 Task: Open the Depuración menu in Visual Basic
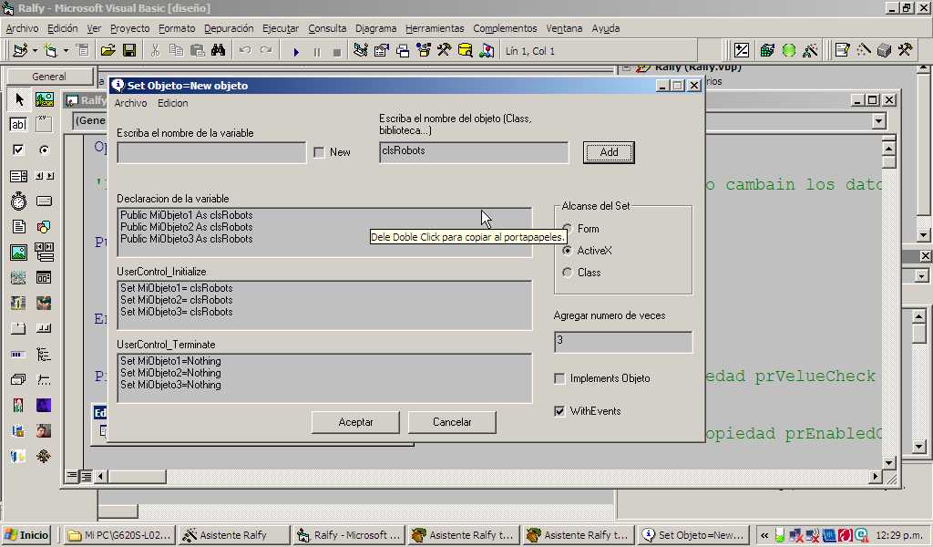229,28
